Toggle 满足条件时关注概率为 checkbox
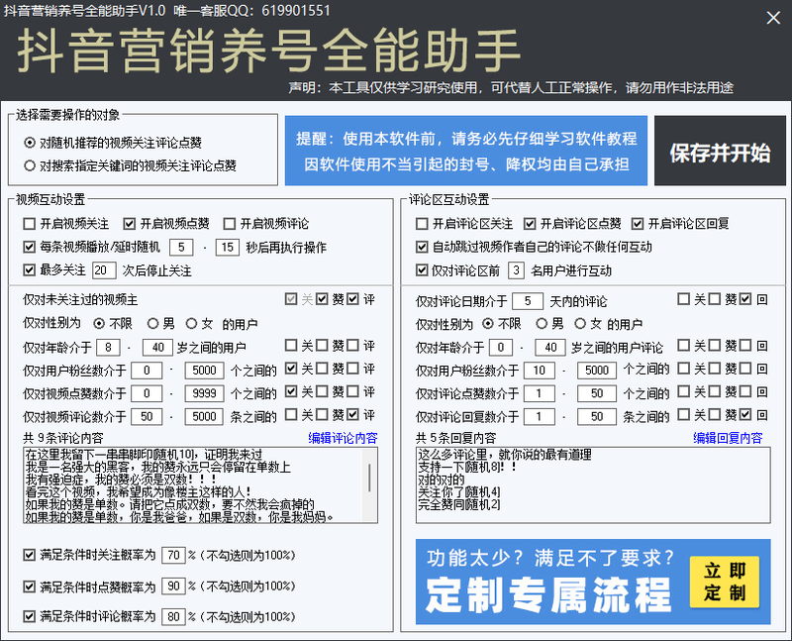This screenshot has width=792, height=641. (30, 555)
